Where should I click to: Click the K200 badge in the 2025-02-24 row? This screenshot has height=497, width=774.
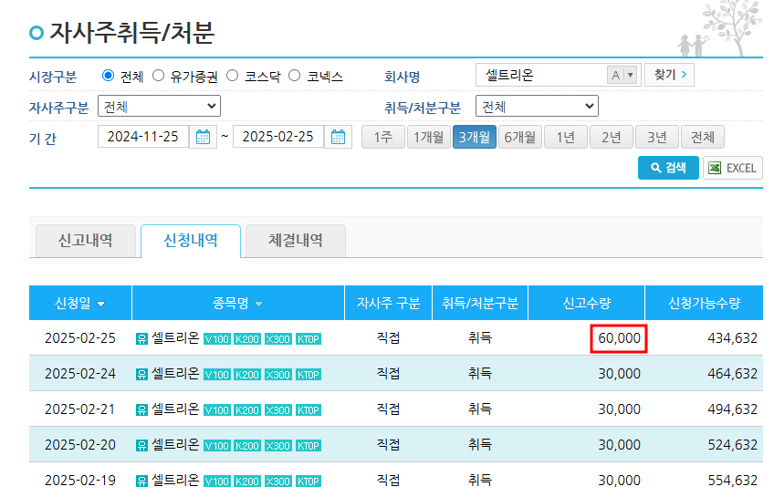click(247, 375)
